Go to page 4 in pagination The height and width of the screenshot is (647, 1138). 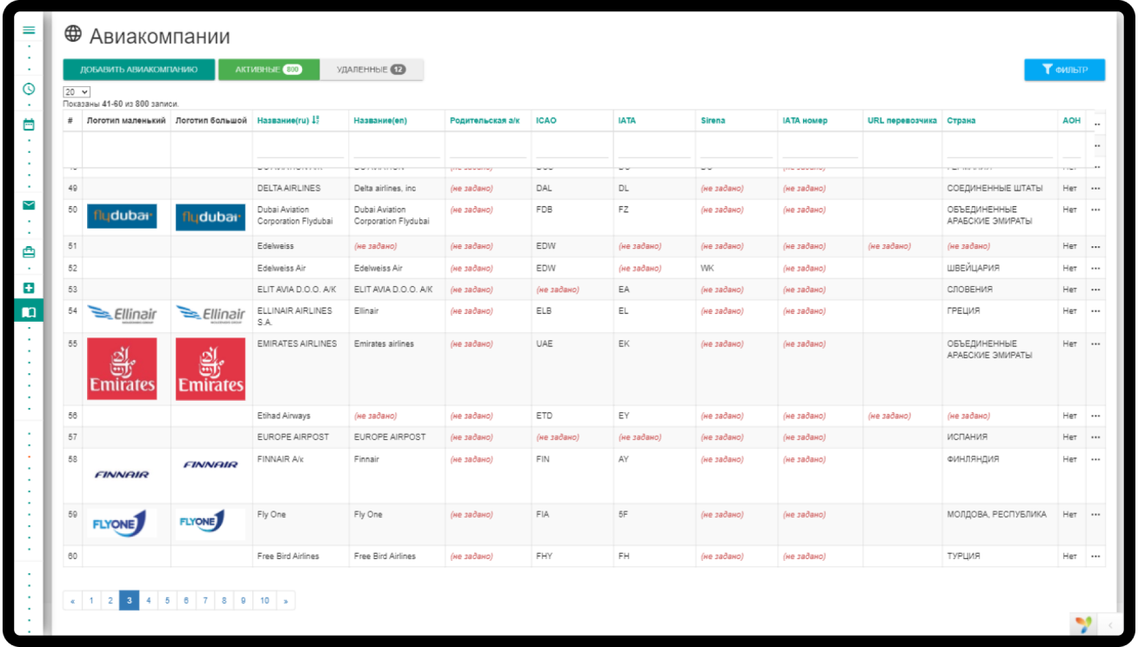coord(148,600)
